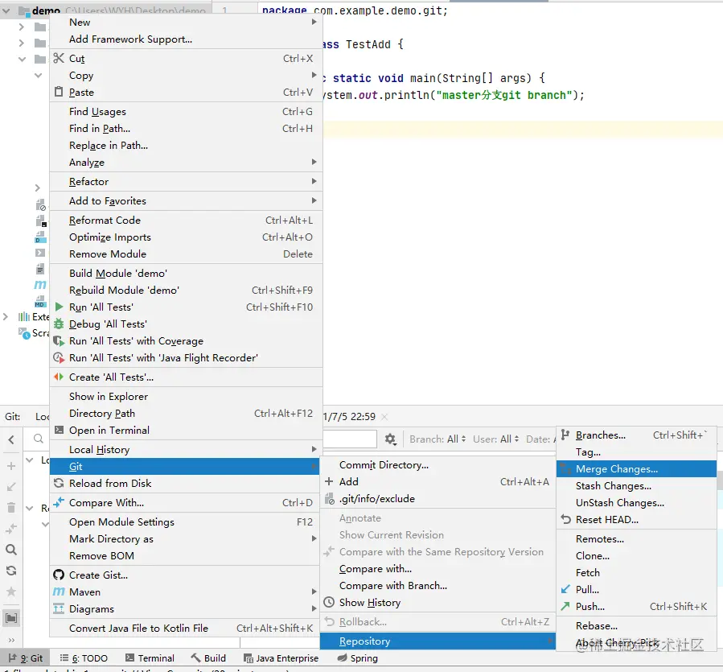The width and height of the screenshot is (723, 672).
Task: Select Tag... in Repository submenu
Action: click(x=636, y=451)
